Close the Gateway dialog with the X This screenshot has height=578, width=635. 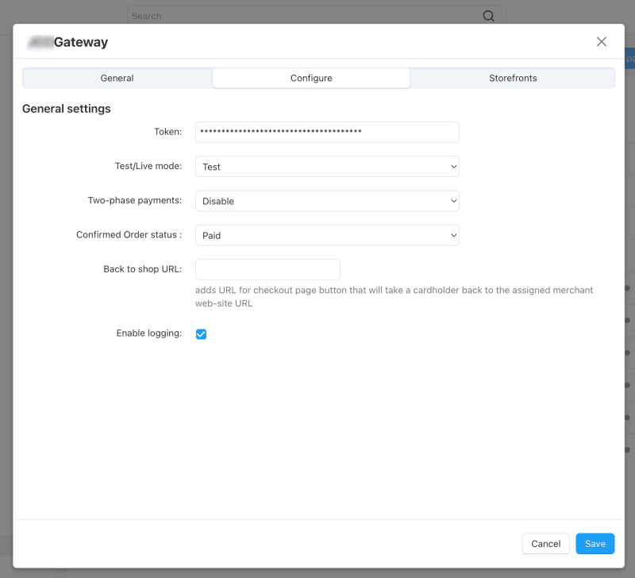pyautogui.click(x=601, y=41)
